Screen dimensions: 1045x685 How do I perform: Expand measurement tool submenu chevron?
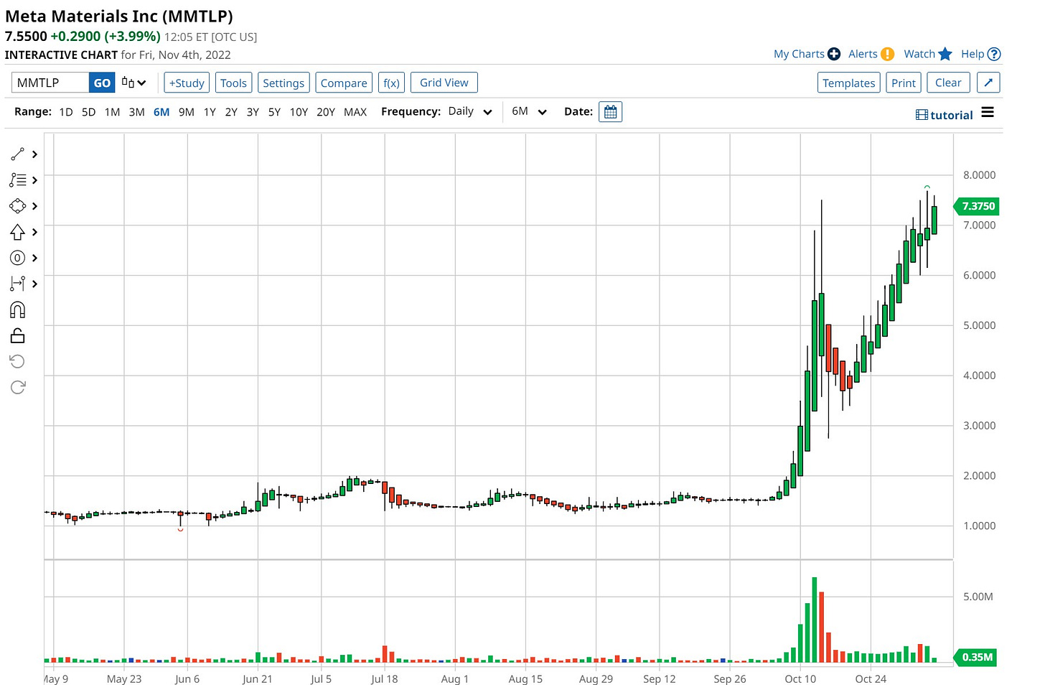coord(34,284)
